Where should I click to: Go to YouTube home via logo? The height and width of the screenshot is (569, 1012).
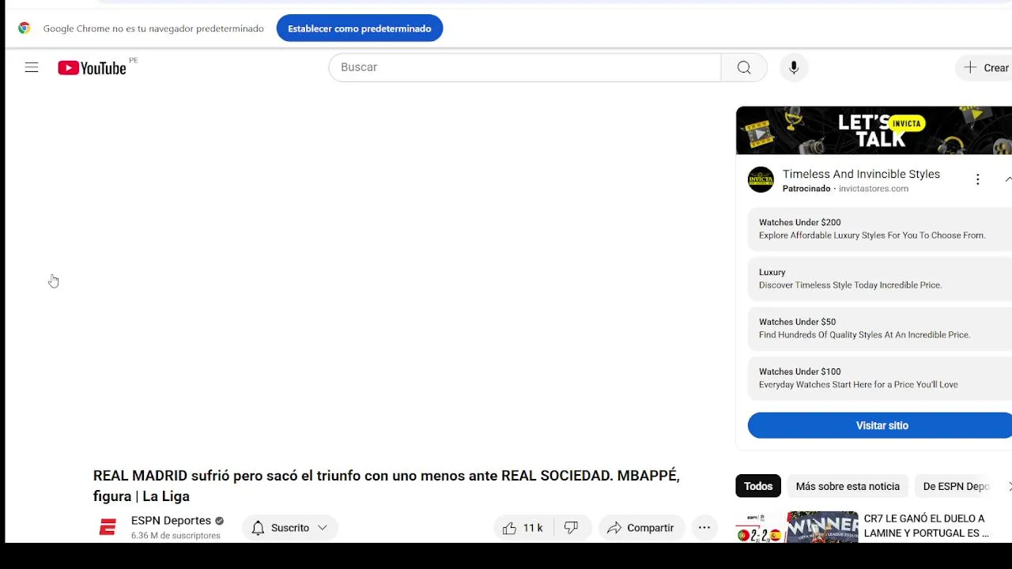pyautogui.click(x=92, y=68)
